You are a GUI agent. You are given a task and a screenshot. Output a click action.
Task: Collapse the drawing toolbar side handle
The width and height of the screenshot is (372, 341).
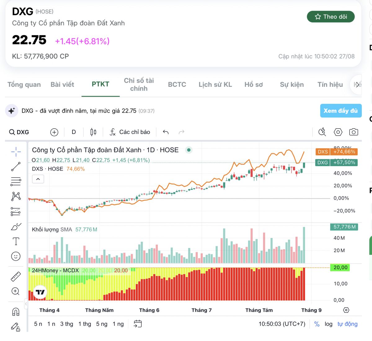(x=26, y=304)
